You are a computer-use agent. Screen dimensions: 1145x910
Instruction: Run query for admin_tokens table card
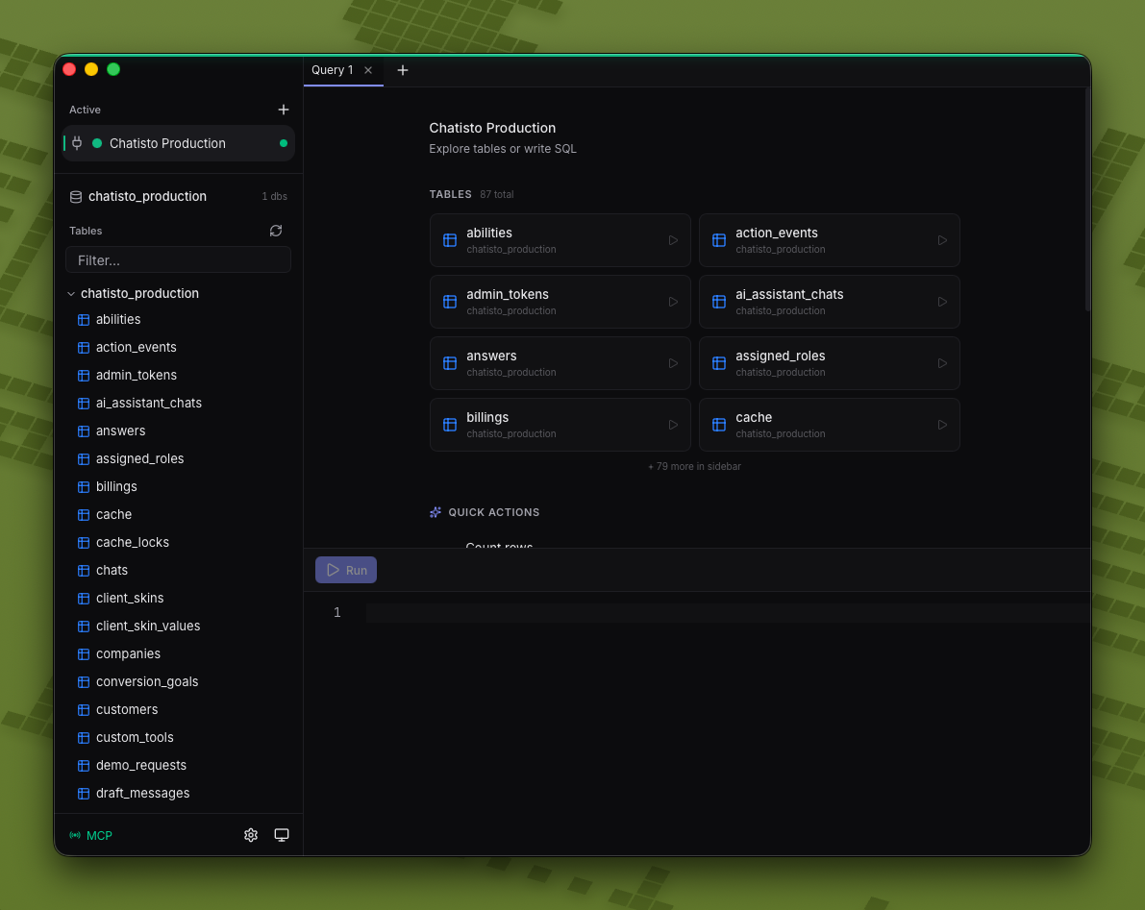[673, 302]
